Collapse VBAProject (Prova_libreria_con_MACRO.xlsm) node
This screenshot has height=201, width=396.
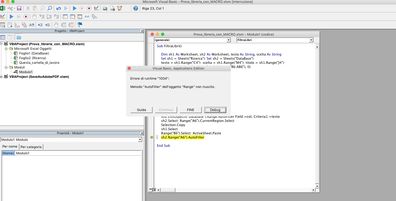pos(1,44)
